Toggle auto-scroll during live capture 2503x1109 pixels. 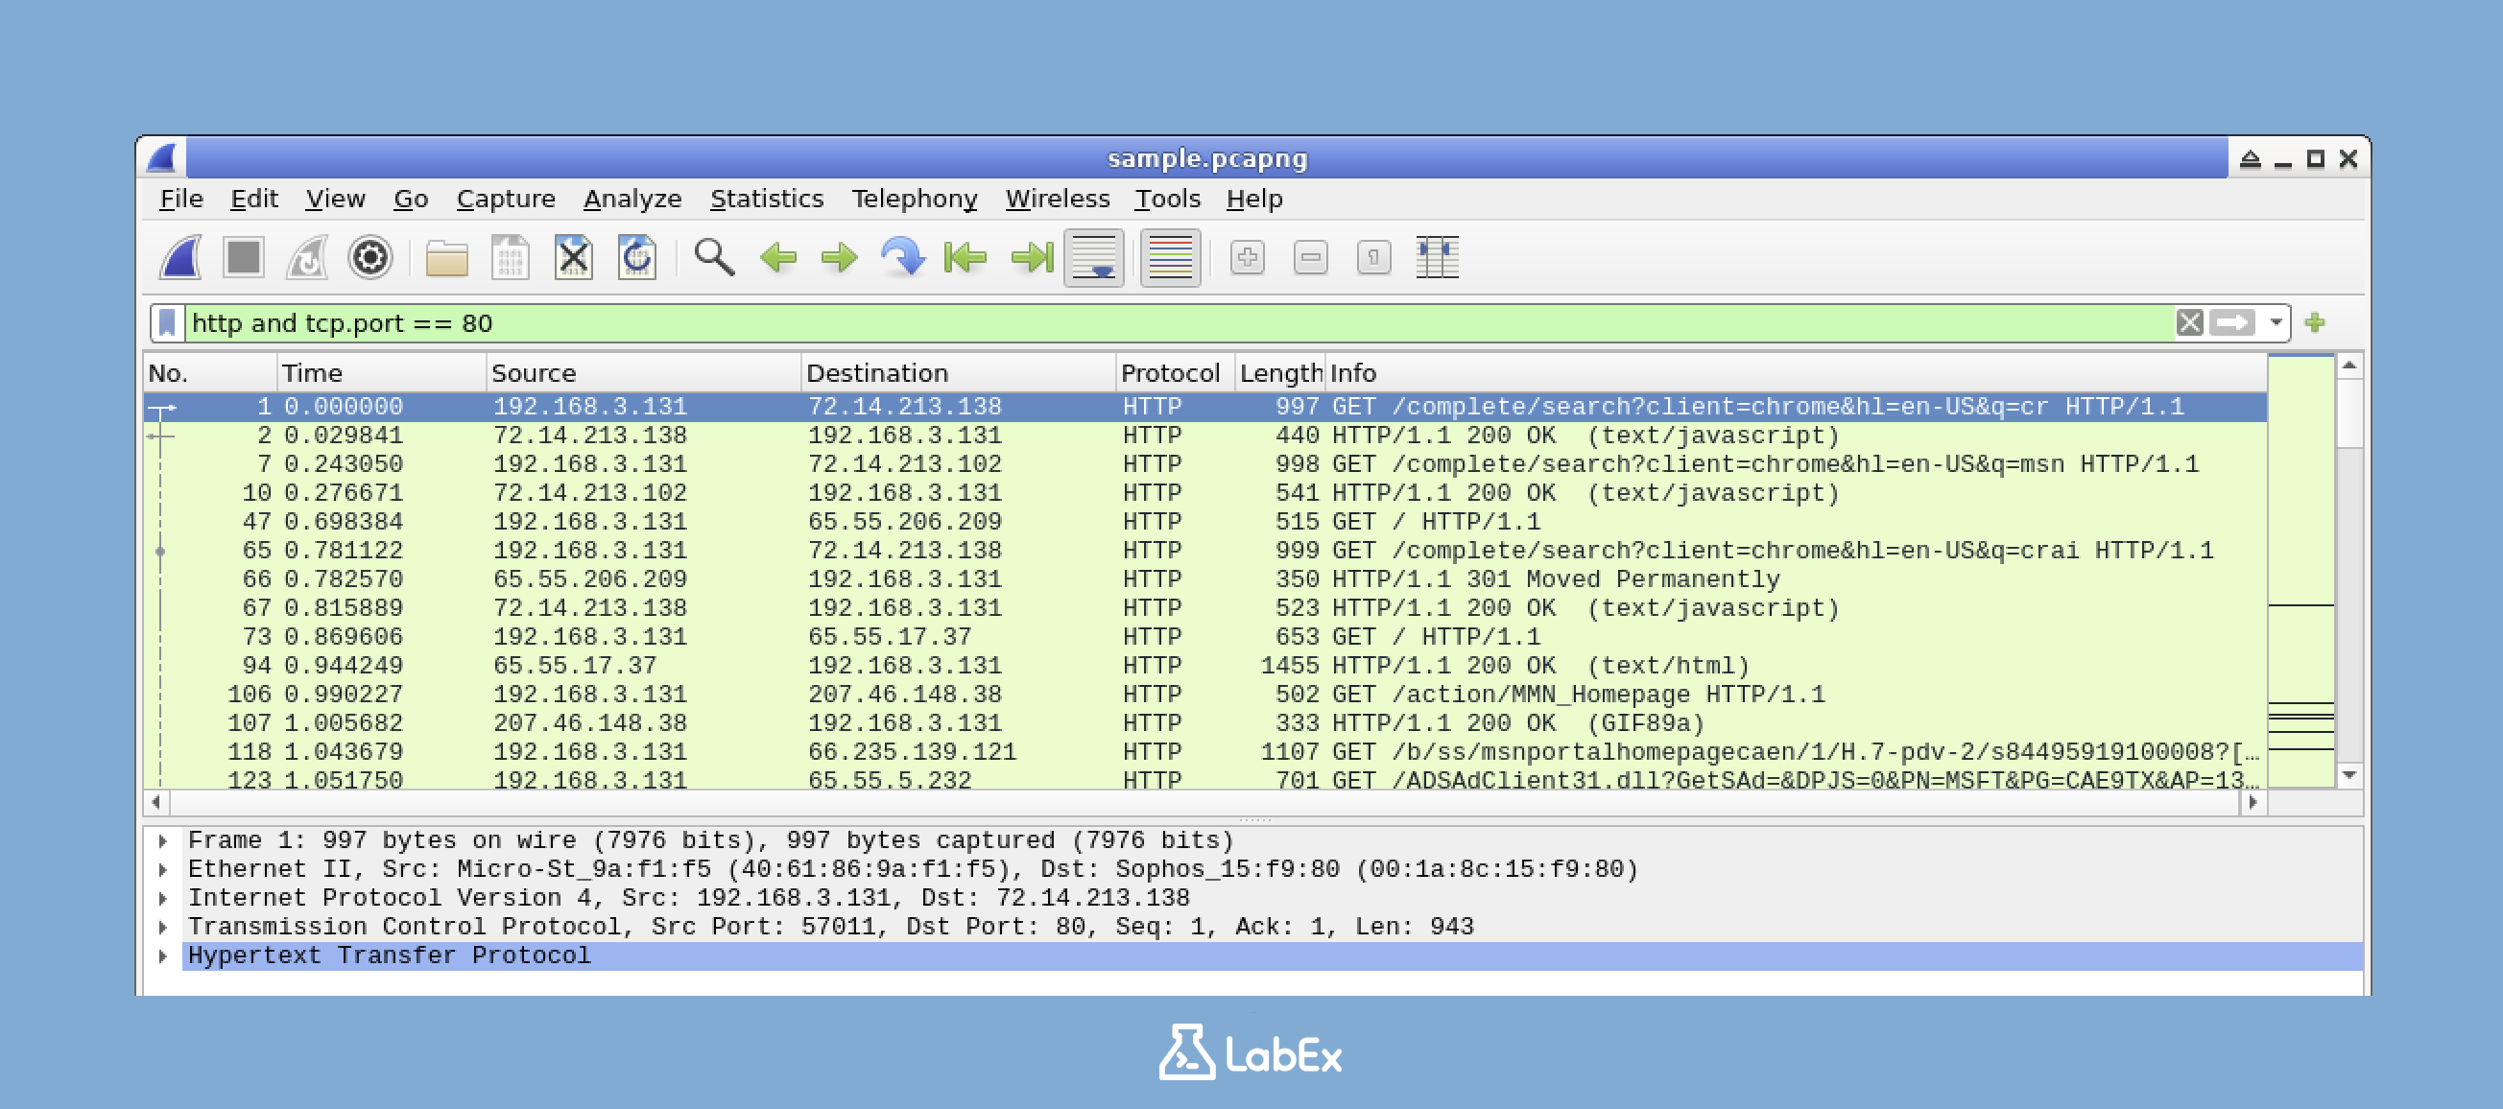pyautogui.click(x=1094, y=257)
